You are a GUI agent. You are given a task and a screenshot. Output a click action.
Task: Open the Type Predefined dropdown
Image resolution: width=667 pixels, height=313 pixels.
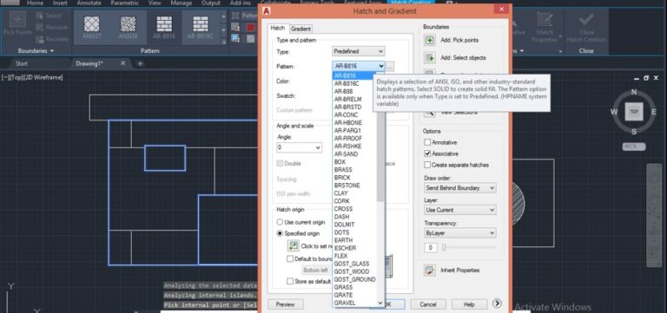coord(358,51)
